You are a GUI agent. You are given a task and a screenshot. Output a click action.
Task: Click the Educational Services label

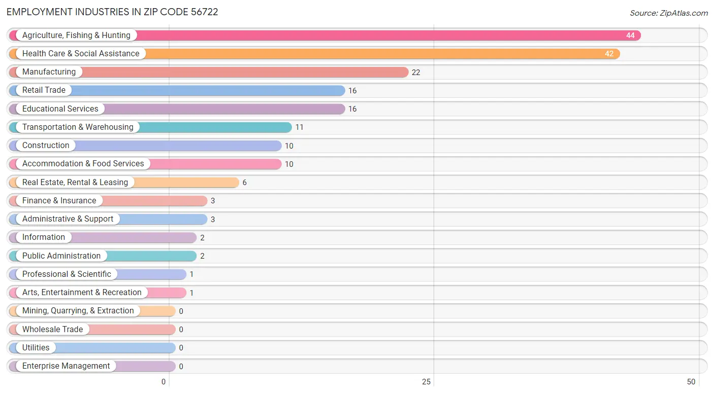60,109
